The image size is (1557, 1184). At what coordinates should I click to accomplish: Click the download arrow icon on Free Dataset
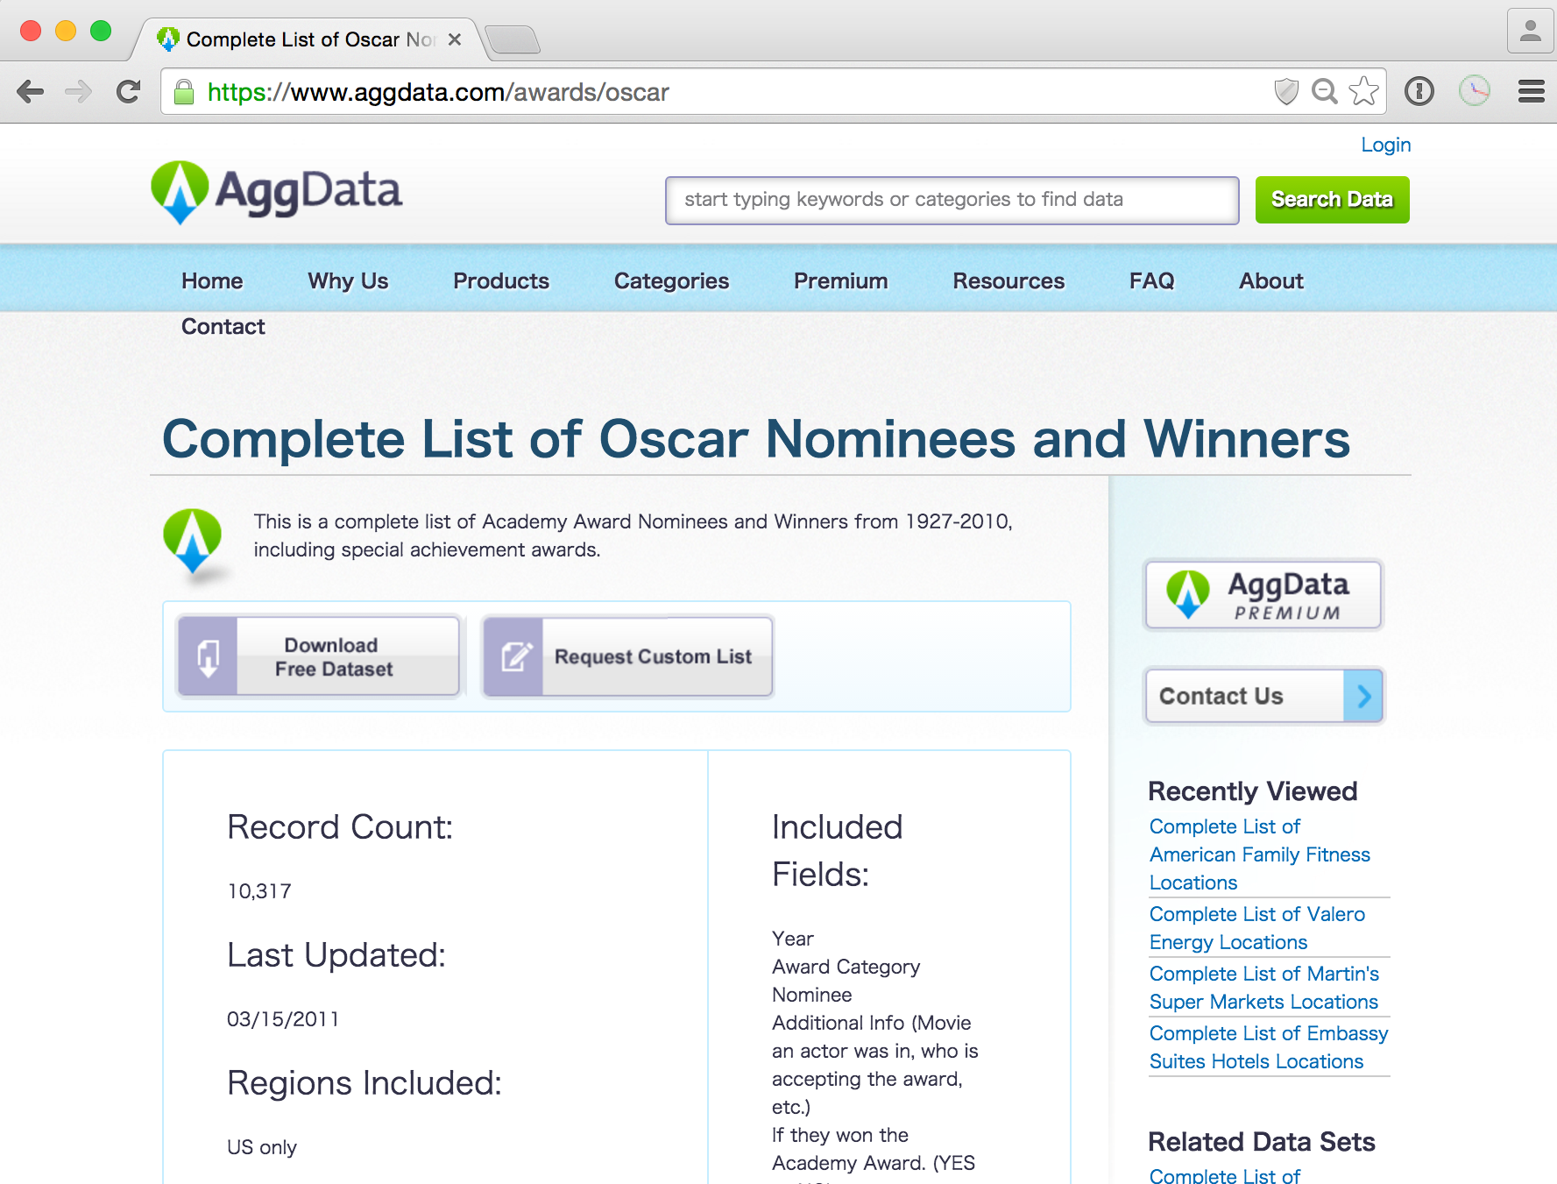tap(208, 656)
